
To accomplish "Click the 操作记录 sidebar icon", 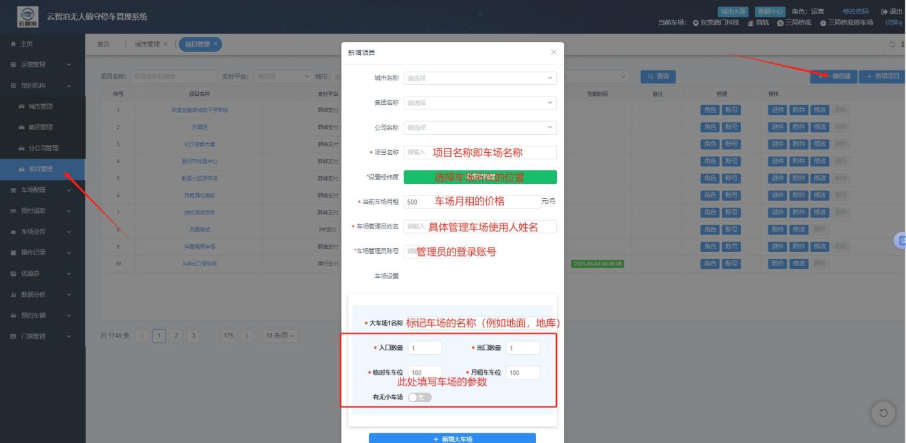I will pyautogui.click(x=14, y=253).
